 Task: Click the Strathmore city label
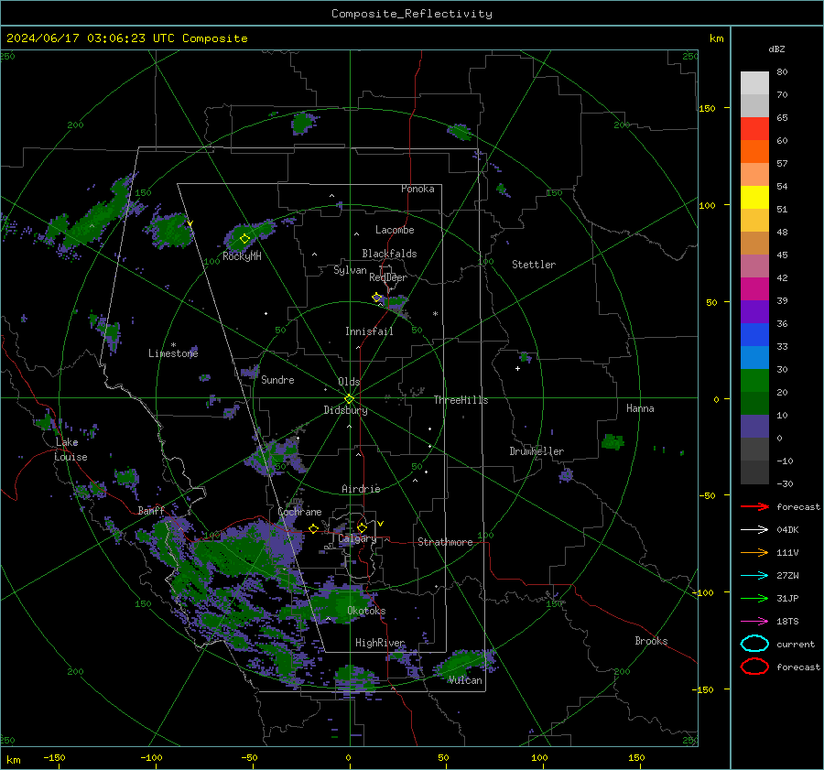[445, 542]
